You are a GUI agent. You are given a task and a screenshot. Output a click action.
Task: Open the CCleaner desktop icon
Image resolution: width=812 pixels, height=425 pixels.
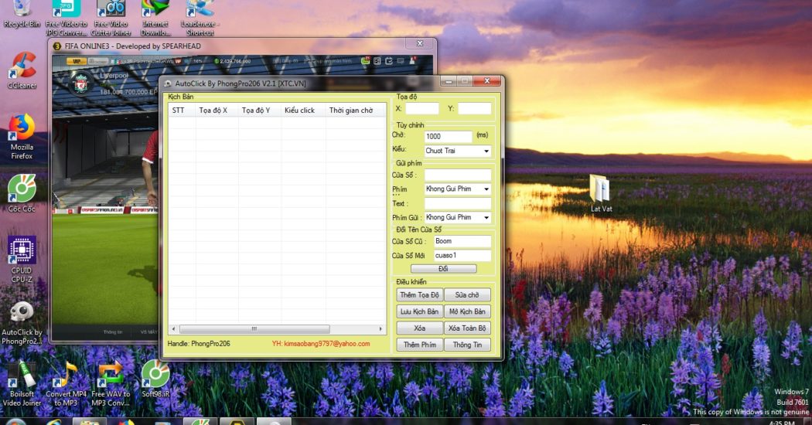[x=22, y=70]
